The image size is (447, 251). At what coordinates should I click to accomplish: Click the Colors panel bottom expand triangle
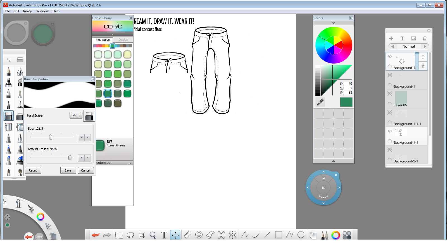[x=333, y=161]
